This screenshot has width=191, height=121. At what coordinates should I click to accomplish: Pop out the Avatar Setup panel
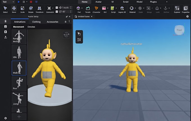pos(67,17)
